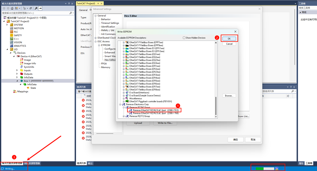Click the status bar icon beside progress bar
Image resolution: width=317 pixels, height=171 pixels.
point(277,168)
